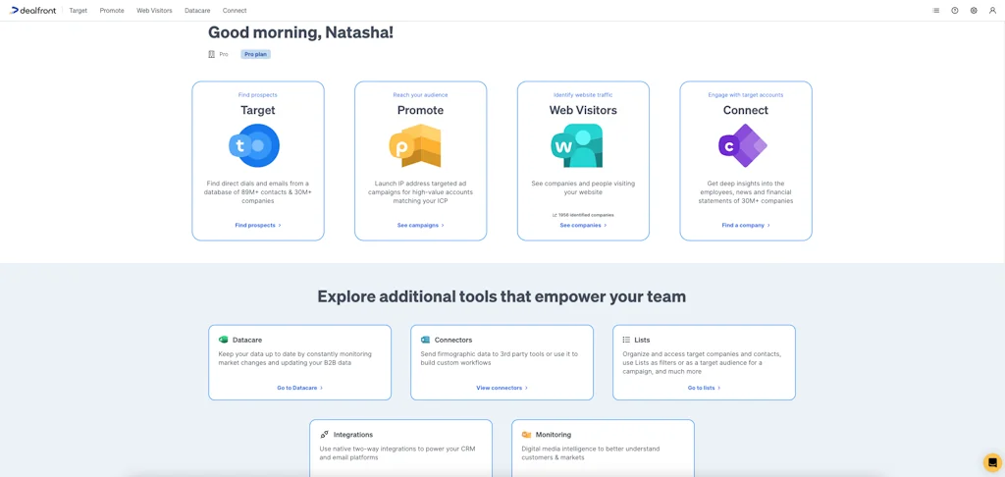This screenshot has width=1005, height=477.
Task: Click the company building icon beside Pro
Action: click(212, 55)
